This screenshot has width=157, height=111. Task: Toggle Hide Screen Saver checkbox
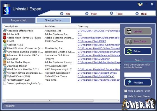[x=126, y=96]
